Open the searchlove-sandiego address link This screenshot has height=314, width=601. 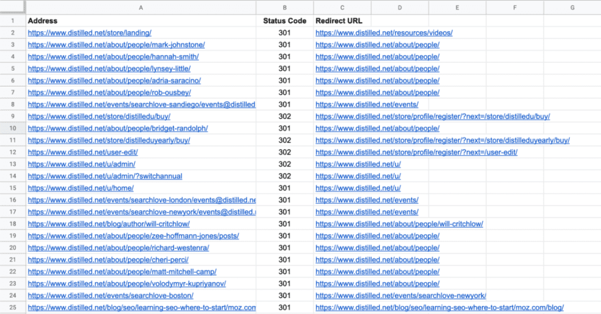click(x=141, y=104)
